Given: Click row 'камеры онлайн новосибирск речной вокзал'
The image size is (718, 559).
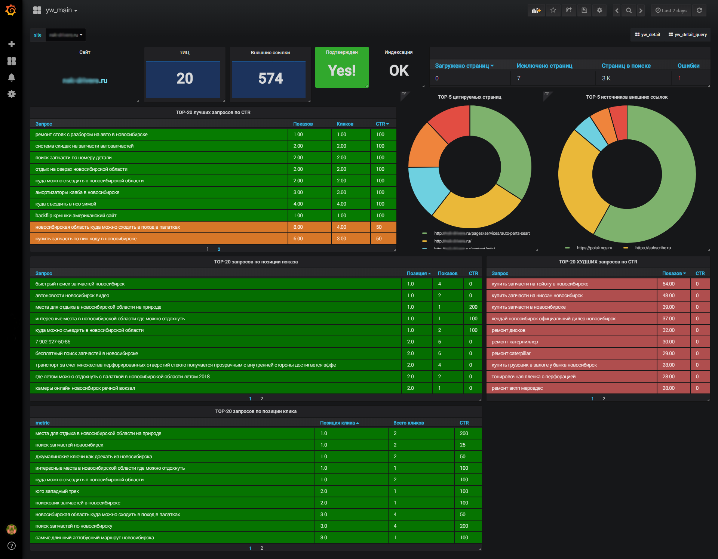Looking at the screenshot, I should click(x=256, y=388).
